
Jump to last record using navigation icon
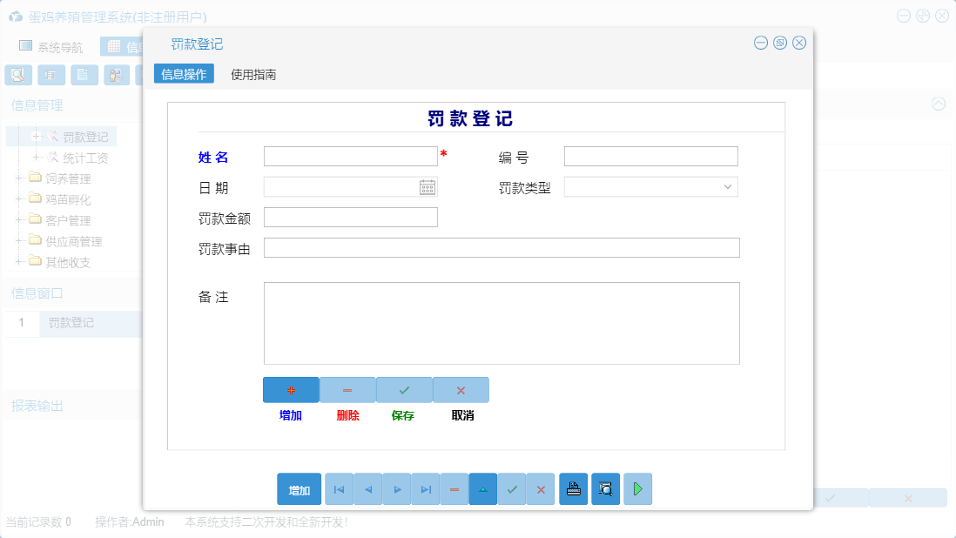pos(425,488)
